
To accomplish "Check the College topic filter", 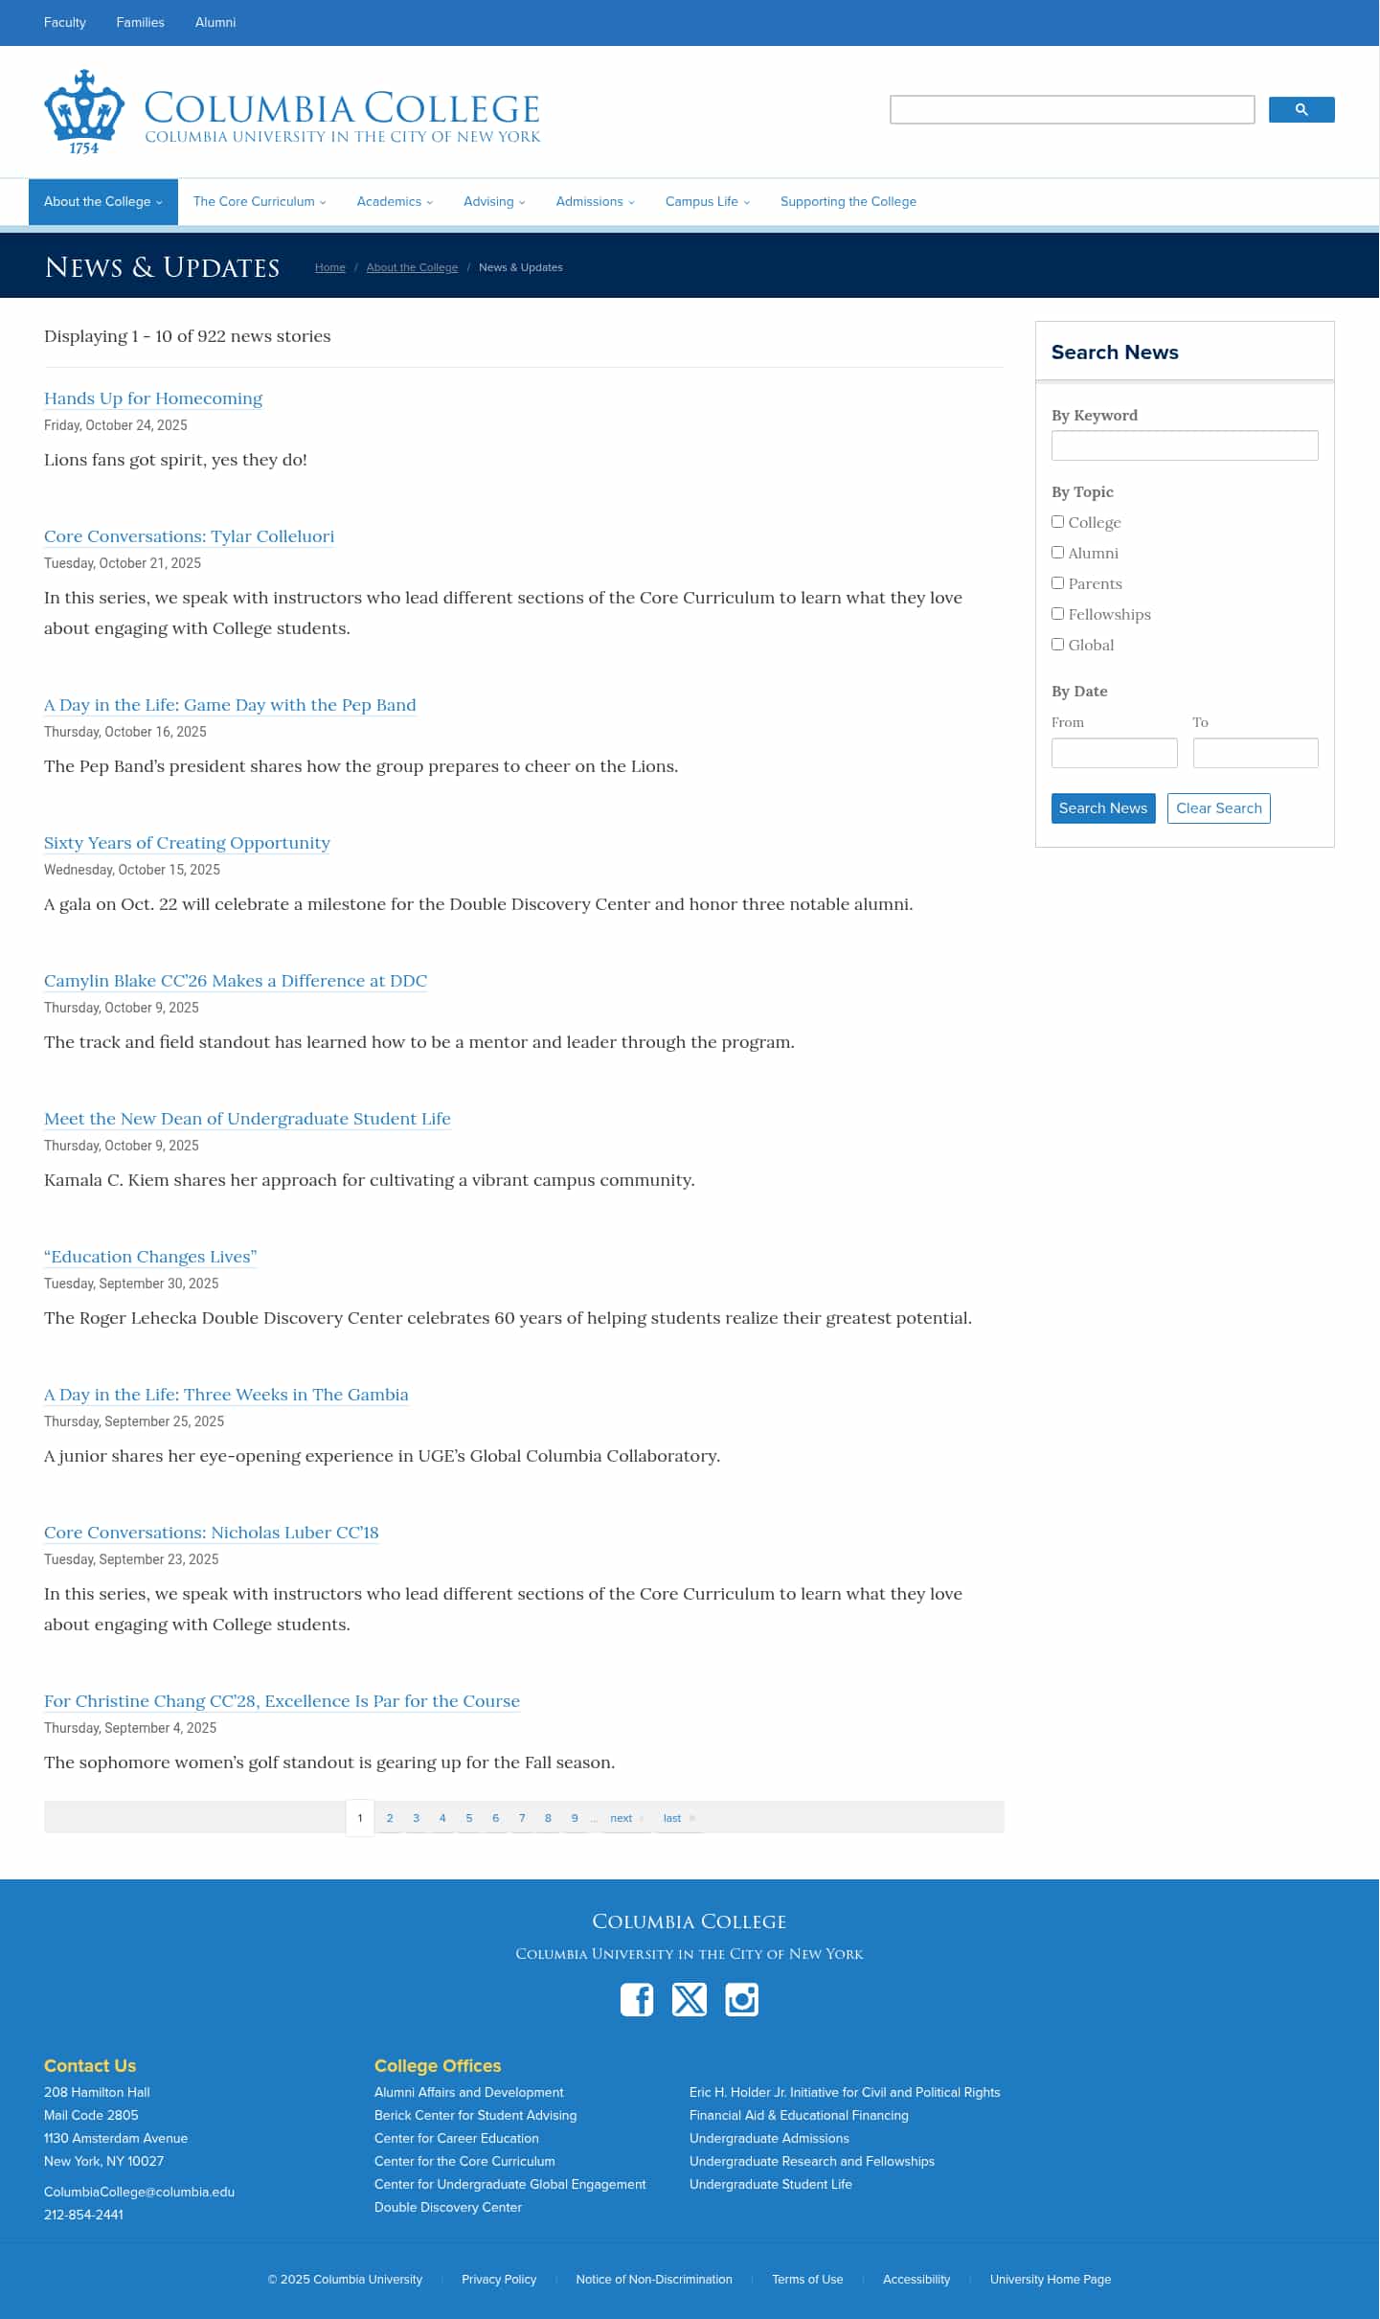I will (1057, 521).
